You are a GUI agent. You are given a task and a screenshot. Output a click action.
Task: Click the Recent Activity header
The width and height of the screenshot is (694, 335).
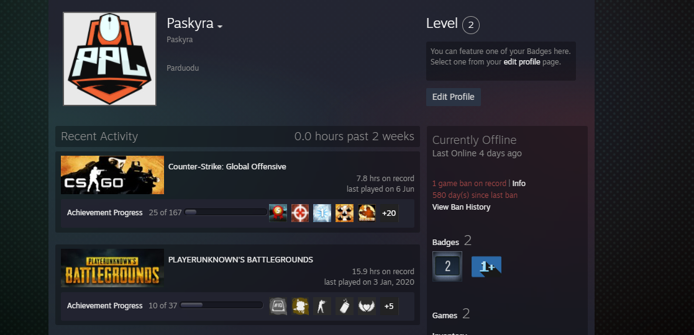point(99,136)
